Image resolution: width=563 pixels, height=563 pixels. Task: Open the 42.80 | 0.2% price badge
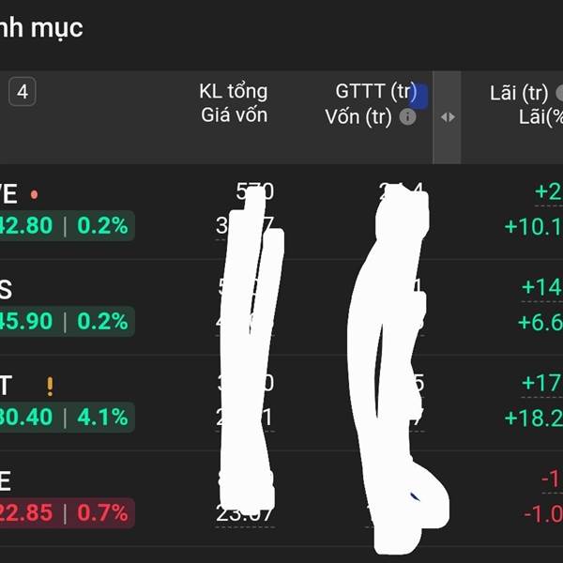click(67, 225)
